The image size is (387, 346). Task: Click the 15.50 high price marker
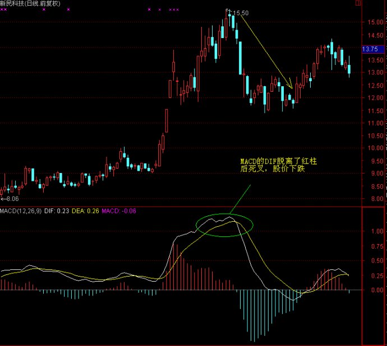[x=241, y=12]
